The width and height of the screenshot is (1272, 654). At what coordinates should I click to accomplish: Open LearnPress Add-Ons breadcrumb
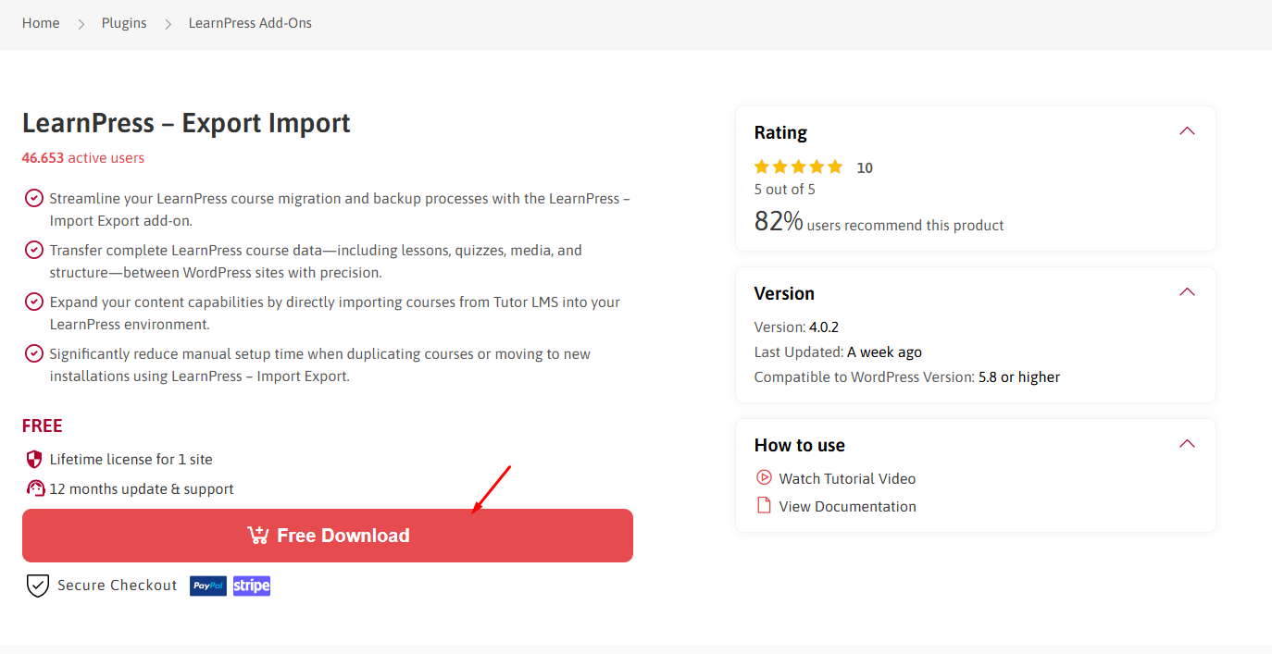click(250, 23)
